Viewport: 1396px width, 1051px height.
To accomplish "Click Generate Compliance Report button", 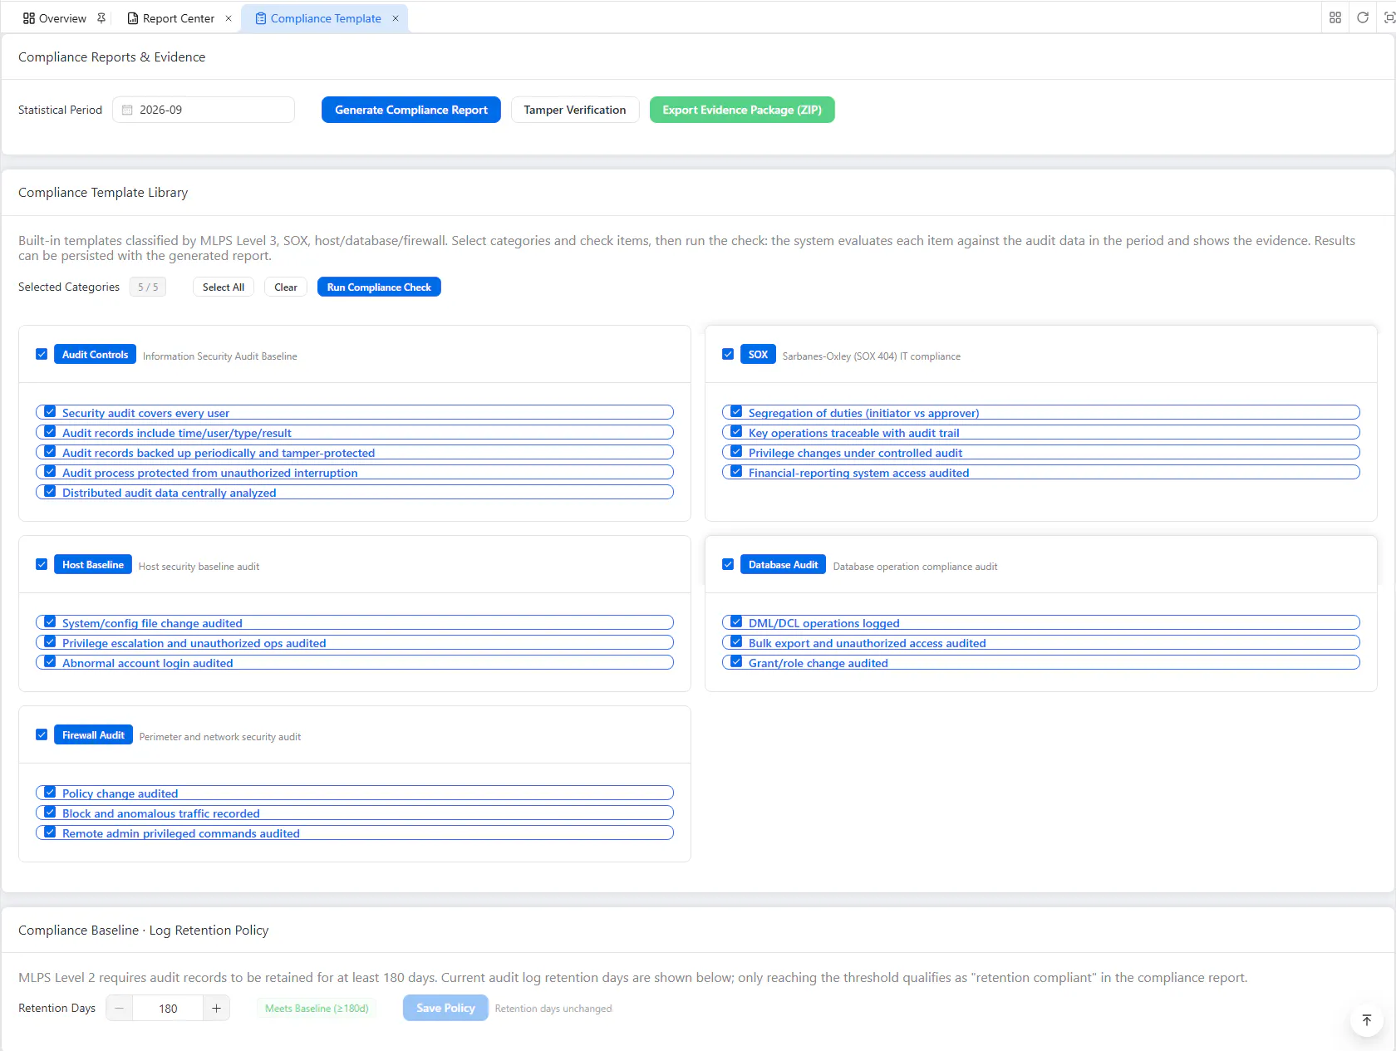I will pyautogui.click(x=411, y=110).
